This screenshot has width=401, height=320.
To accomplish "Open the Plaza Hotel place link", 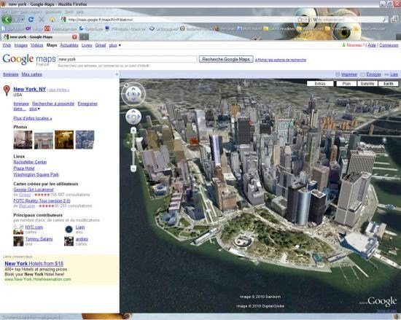I will point(24,168).
